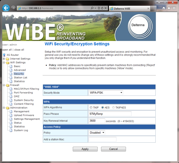Click page icon beside Upload Firmware

11,115
